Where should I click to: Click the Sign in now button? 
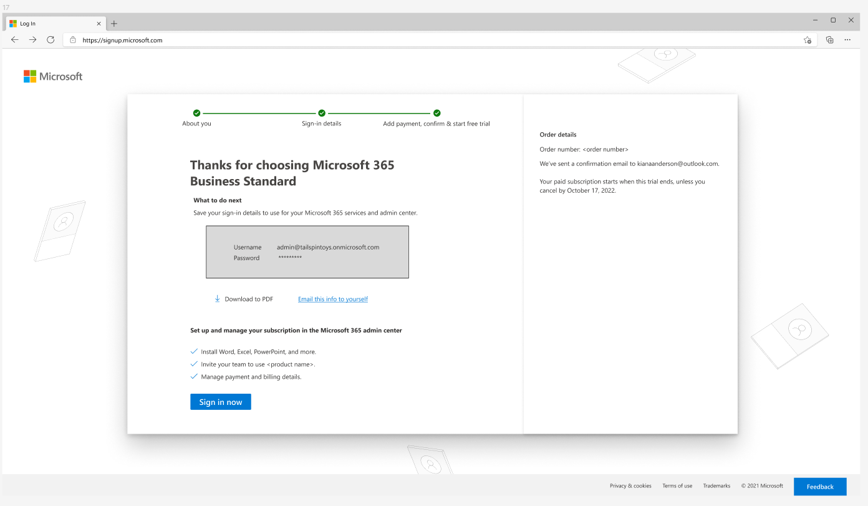tap(221, 402)
